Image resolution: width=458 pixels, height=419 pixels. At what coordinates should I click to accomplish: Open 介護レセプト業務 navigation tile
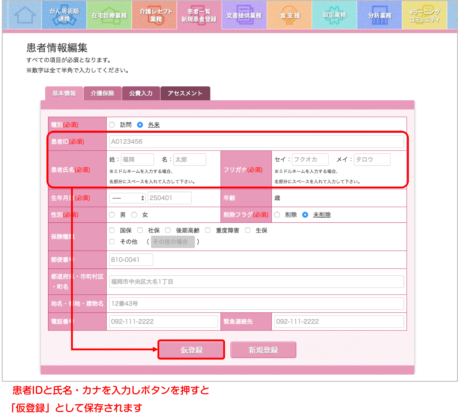tap(155, 15)
